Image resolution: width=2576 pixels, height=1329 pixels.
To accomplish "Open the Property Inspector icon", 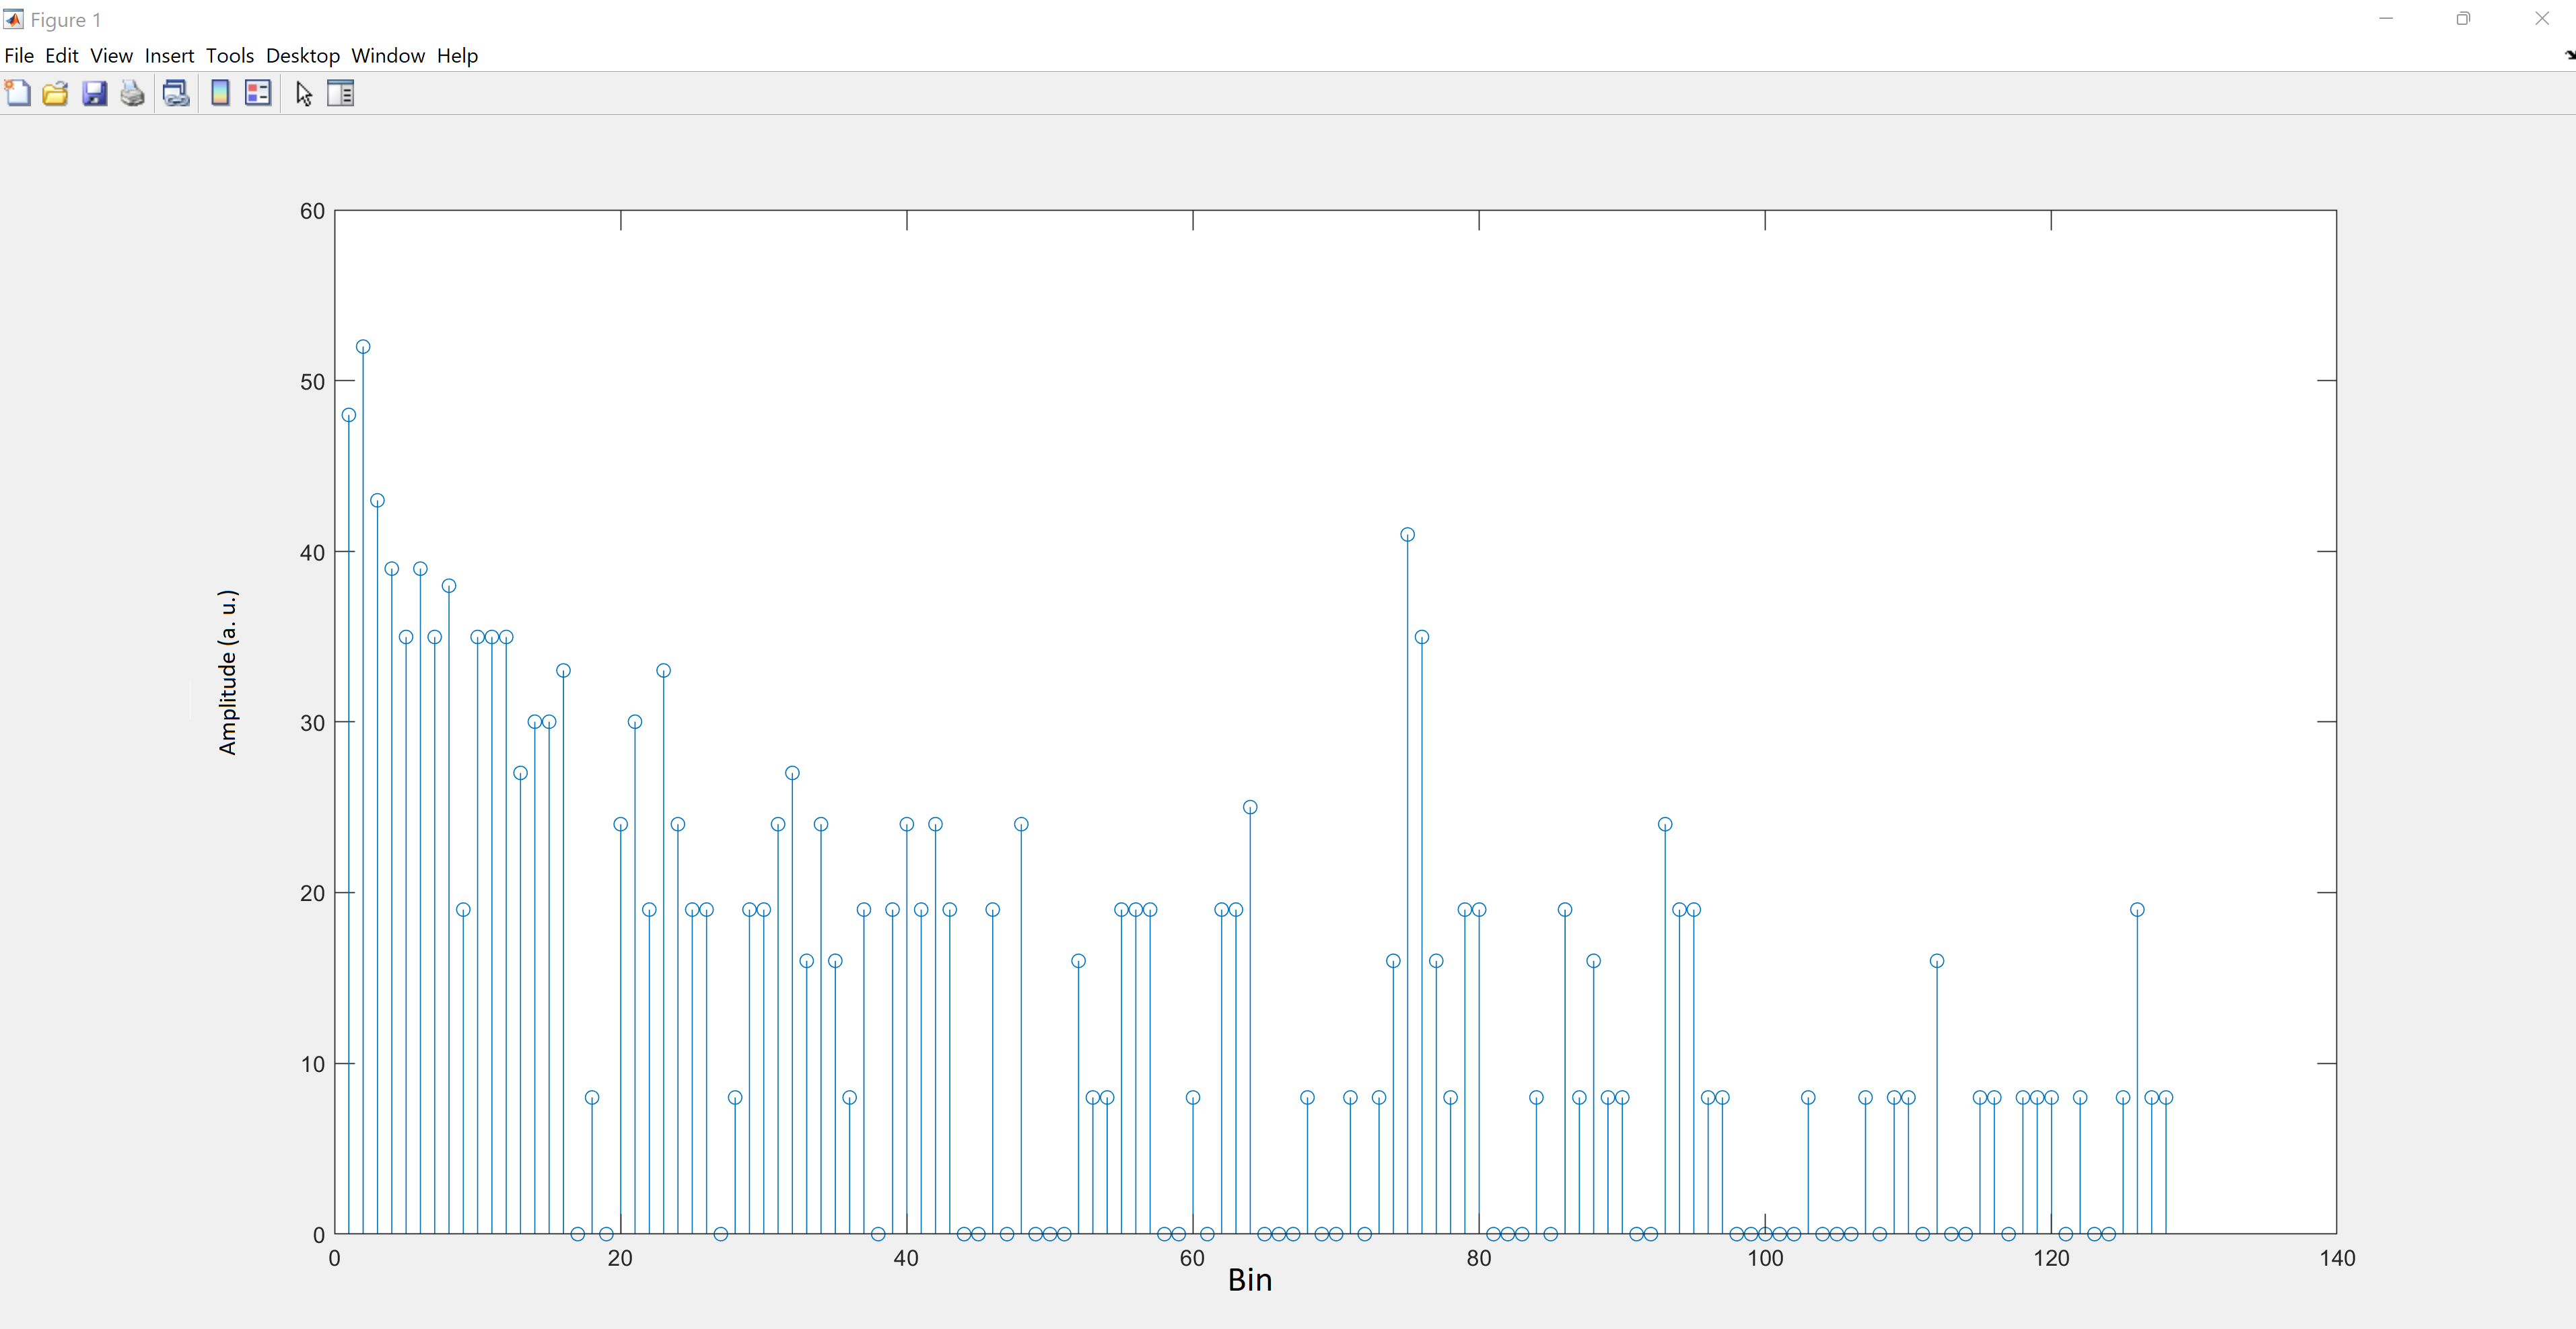I will click(341, 94).
